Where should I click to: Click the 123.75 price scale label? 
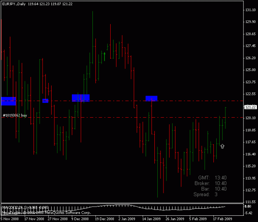pos(251,82)
